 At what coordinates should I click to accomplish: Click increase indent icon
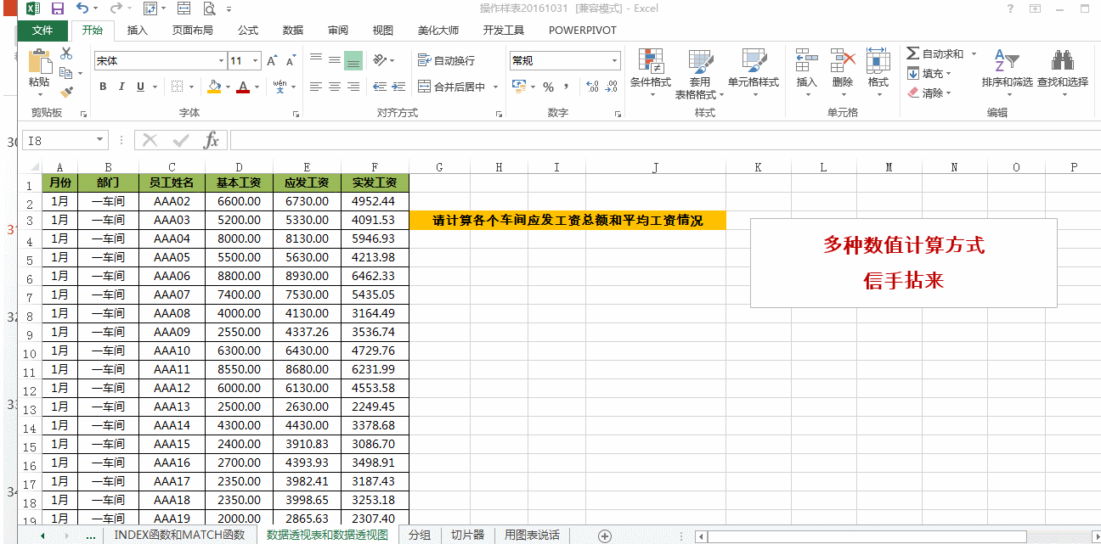(x=398, y=87)
